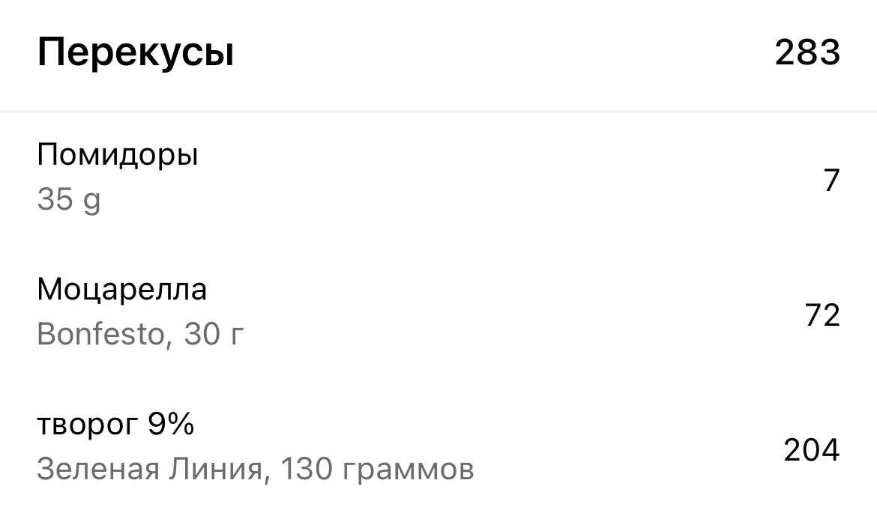Screen dimensions: 877x522
Task: Tap the 9% text in творог title
Action: pyautogui.click(x=171, y=424)
